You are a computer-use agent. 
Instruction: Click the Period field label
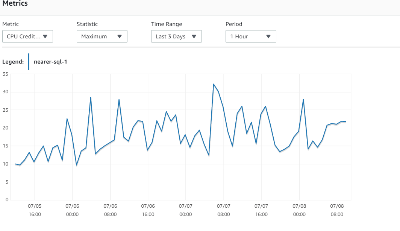tap(234, 24)
